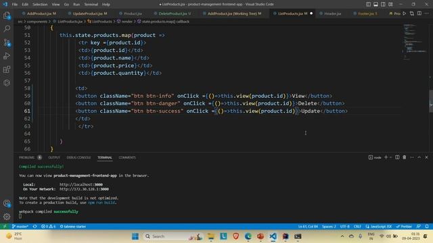Viewport: 433px width, 243px height.
Task: Open the Help menu
Action: (x=106, y=5)
